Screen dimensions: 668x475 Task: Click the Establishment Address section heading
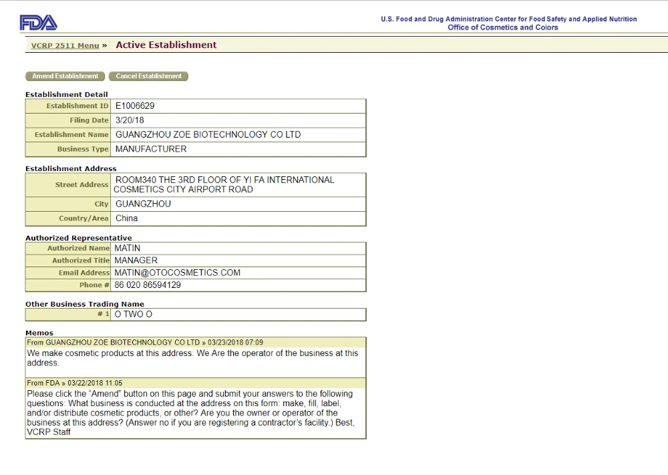(71, 168)
